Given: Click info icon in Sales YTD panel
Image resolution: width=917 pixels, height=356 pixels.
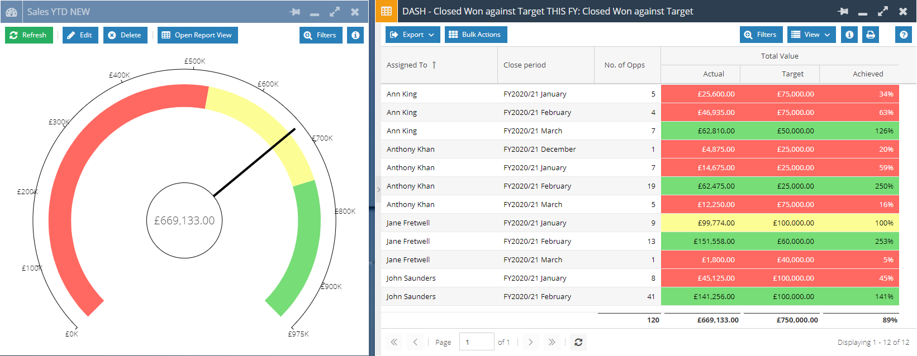Looking at the screenshot, I should coord(355,35).
